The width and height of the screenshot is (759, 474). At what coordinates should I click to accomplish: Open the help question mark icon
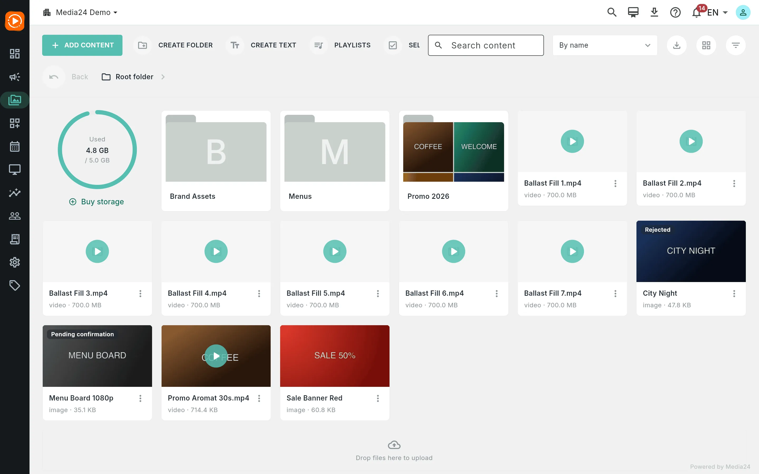pos(675,13)
